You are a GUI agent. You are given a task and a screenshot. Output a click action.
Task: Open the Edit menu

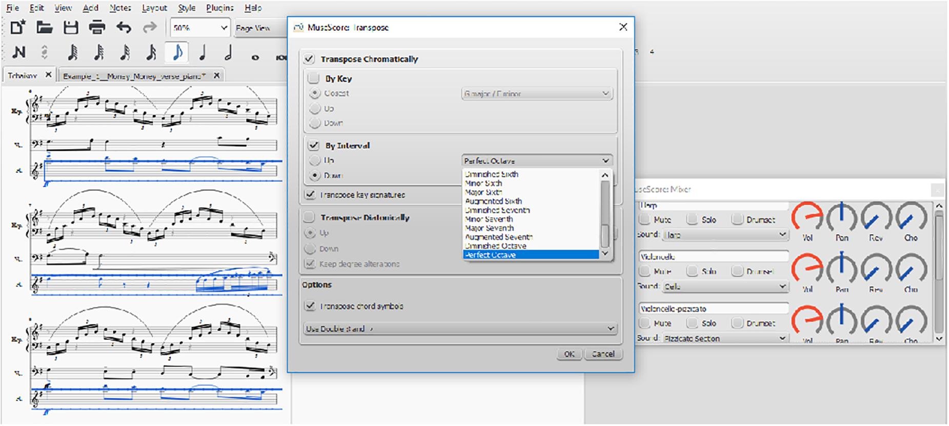point(36,8)
